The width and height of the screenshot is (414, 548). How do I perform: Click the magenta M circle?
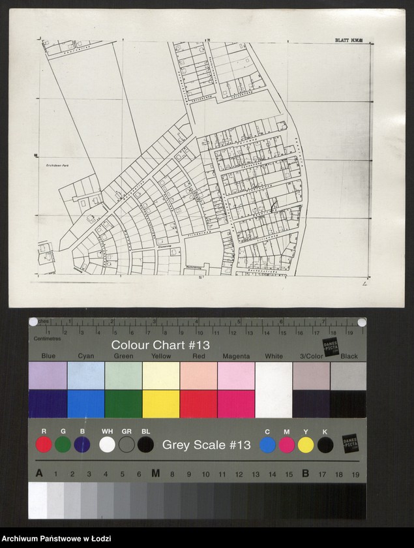point(287,445)
